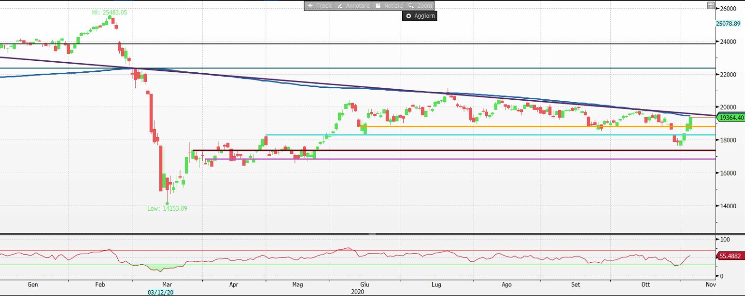Click the Aggiorn refresh button
This screenshot has width=745, height=296.
click(420, 16)
